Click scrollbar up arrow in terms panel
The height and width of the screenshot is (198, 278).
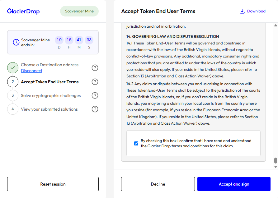[x=275, y=25]
